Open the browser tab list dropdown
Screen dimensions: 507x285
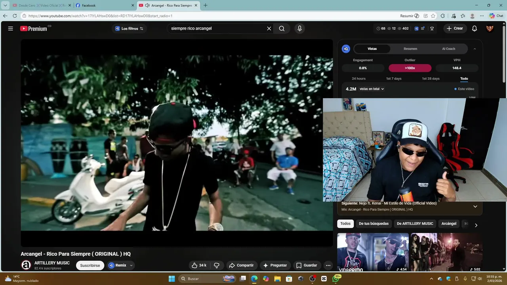pyautogui.click(x=5, y=6)
